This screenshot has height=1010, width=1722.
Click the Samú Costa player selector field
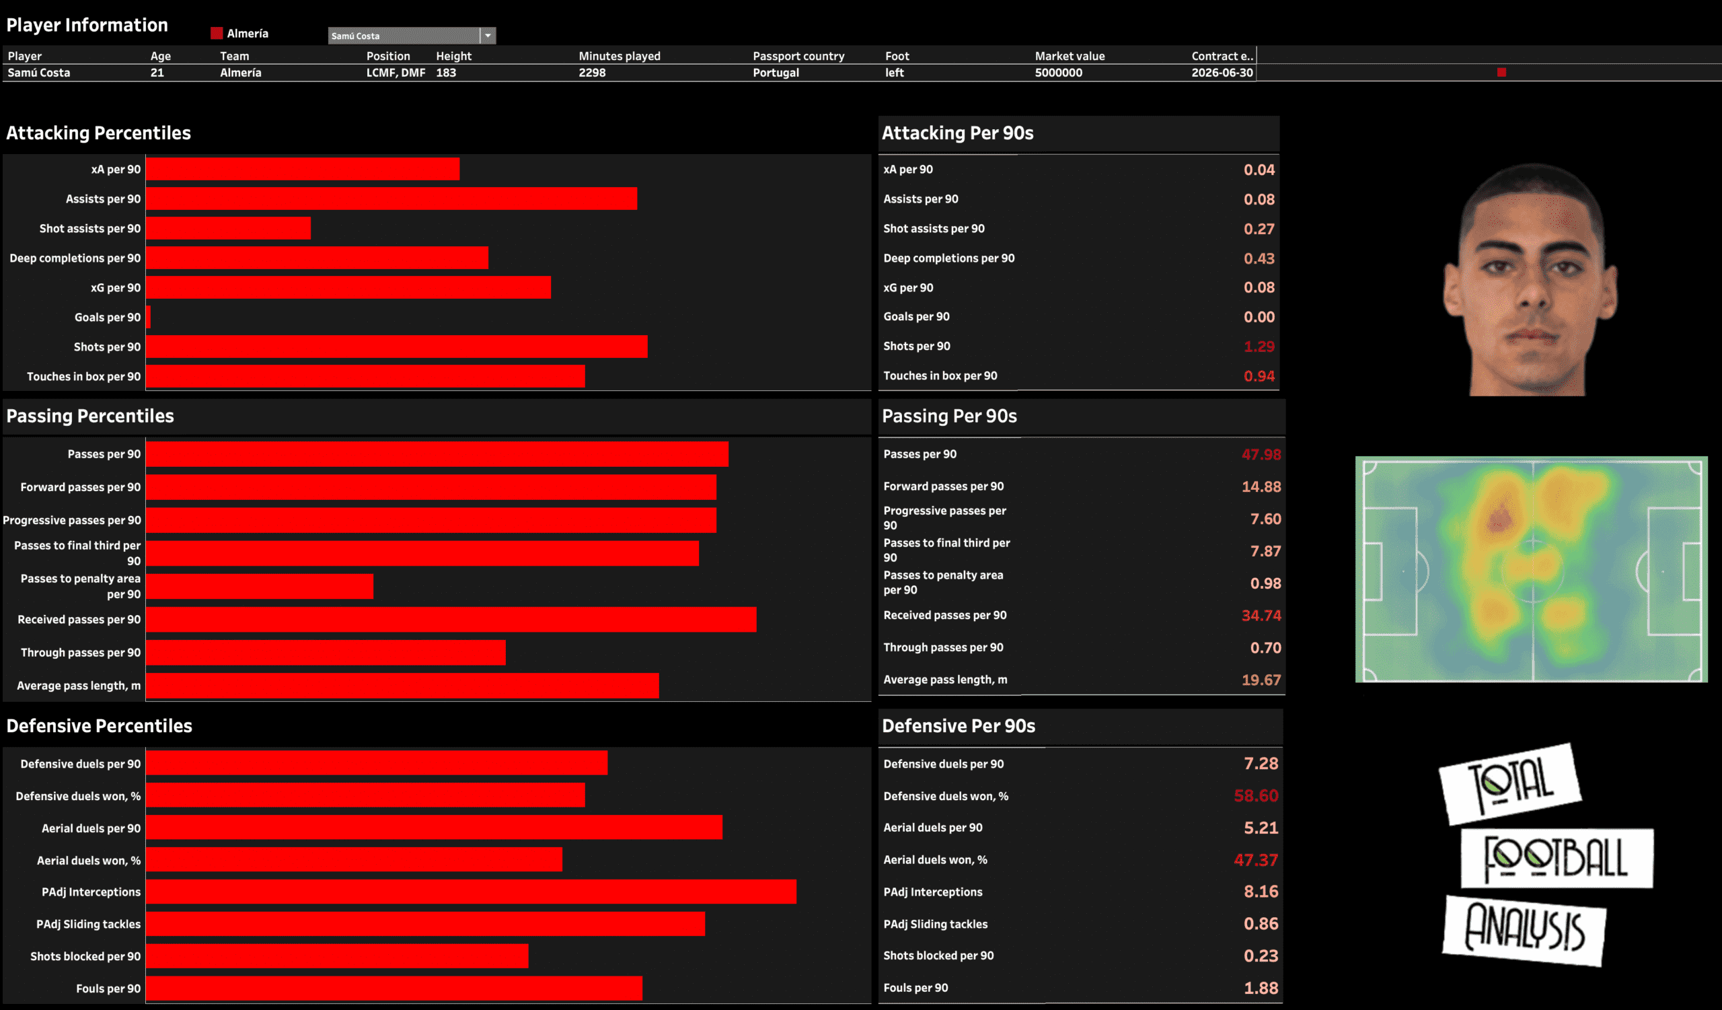tap(403, 36)
